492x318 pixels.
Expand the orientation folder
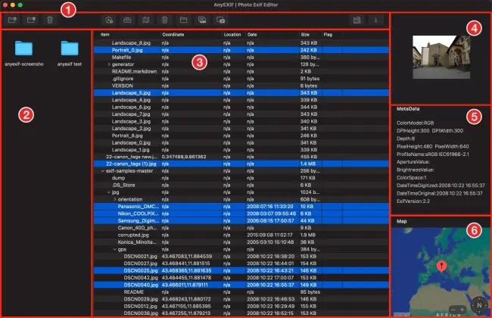click(x=114, y=199)
